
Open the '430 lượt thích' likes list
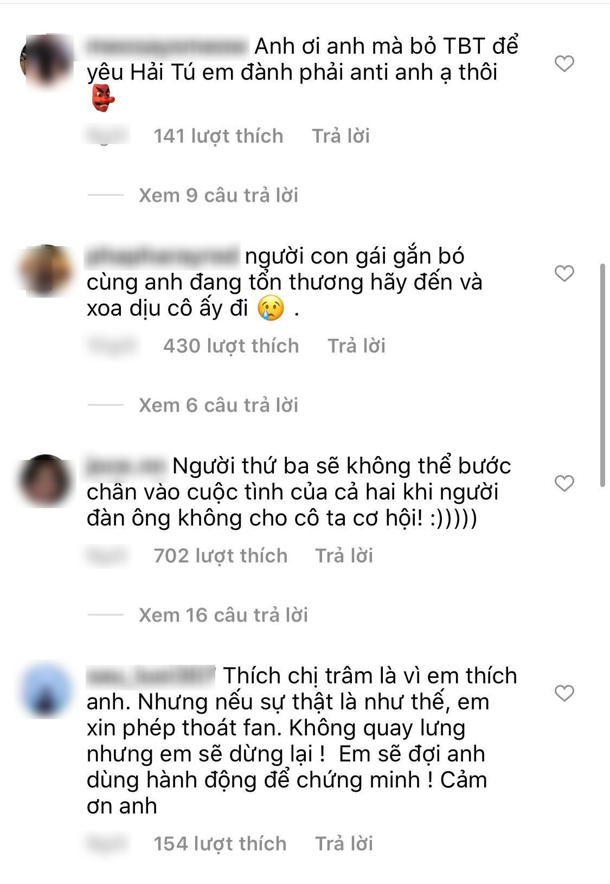pyautogui.click(x=231, y=346)
